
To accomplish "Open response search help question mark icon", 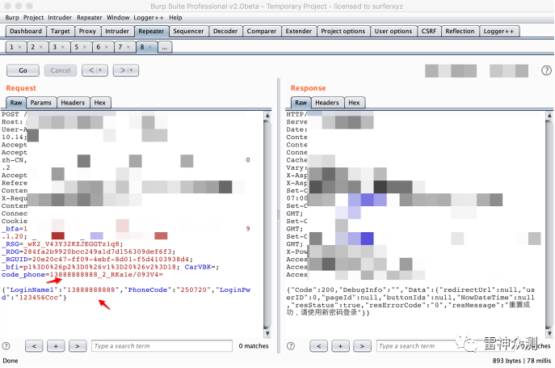I will [291, 346].
